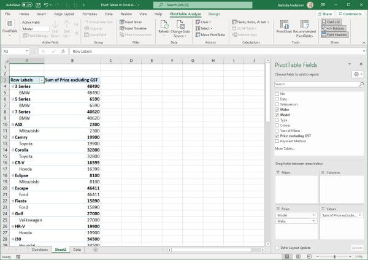Close the PivotTable Fields pane
Viewport: 368px width, 260px height.
[361, 64]
